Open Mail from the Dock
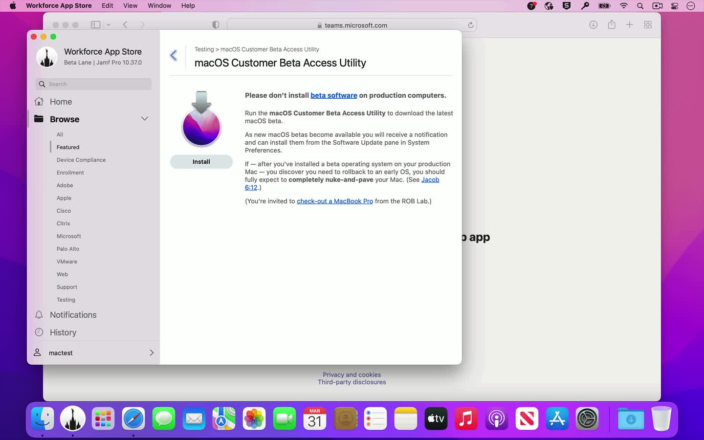This screenshot has height=440, width=704. [x=194, y=419]
